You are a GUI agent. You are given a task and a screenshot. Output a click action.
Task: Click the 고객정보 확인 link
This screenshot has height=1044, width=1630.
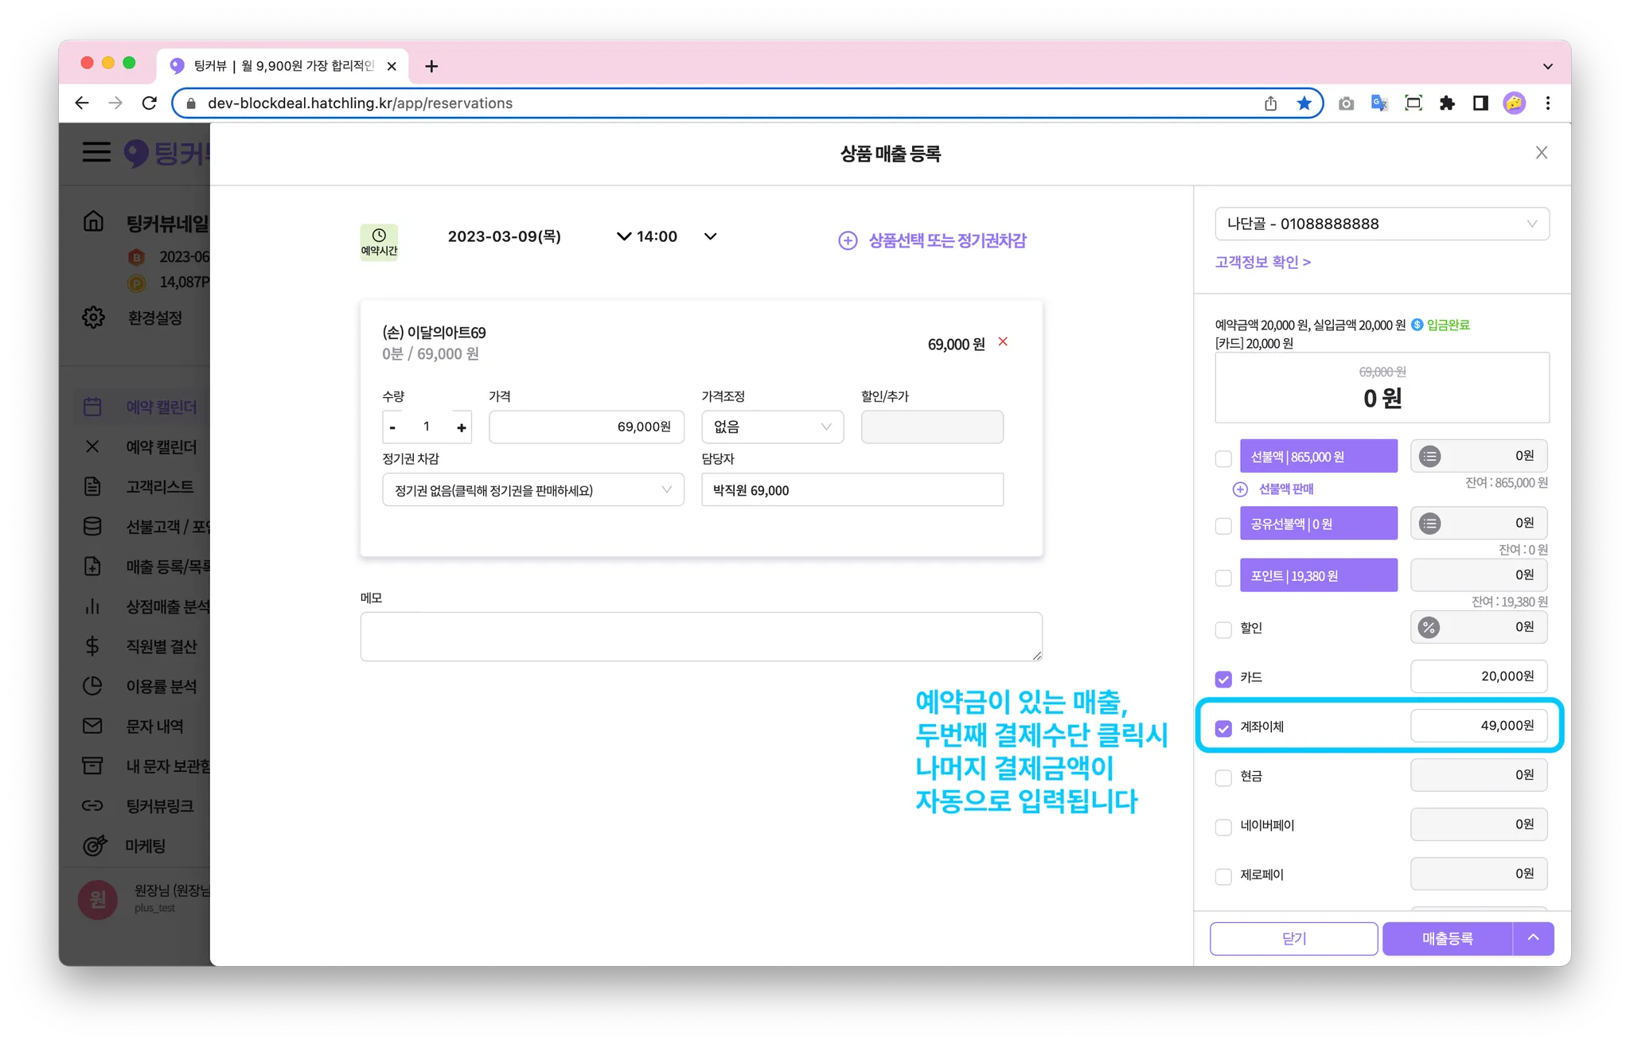[x=1262, y=262]
